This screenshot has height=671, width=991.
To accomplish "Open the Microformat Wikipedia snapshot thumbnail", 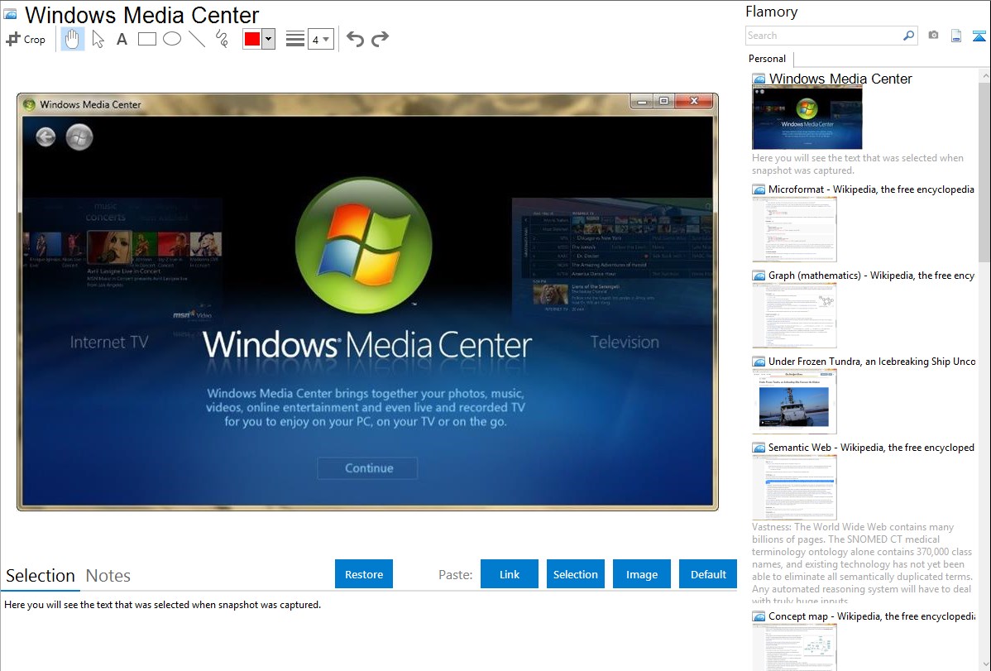I will pos(794,229).
